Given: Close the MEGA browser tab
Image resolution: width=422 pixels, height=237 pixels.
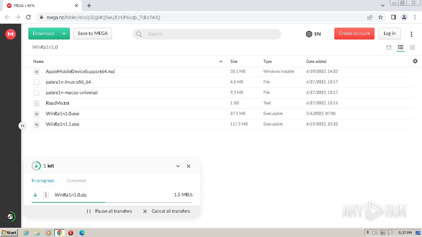Looking at the screenshot, I should [76, 6].
